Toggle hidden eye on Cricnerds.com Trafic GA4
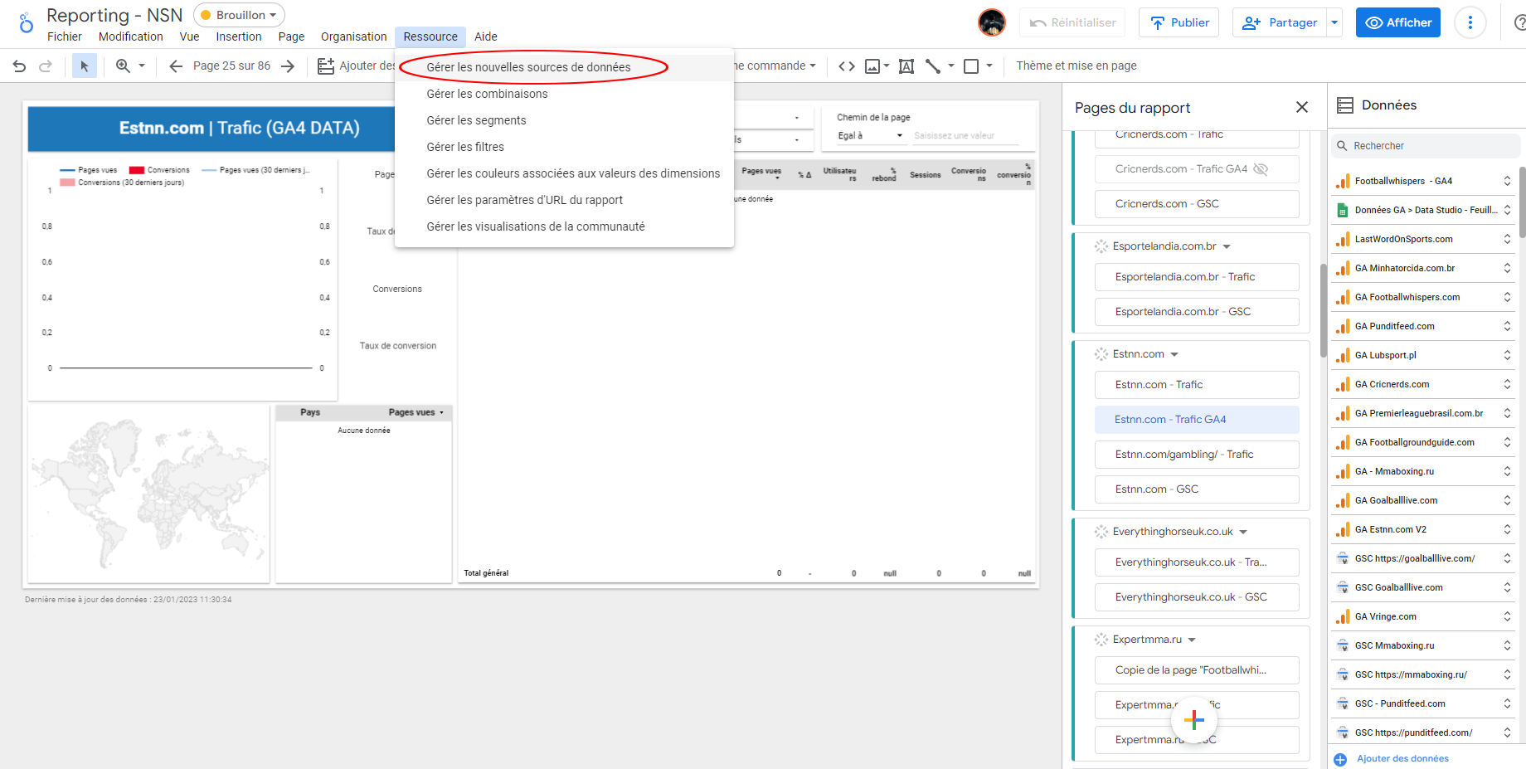The width and height of the screenshot is (1526, 769). (1261, 169)
